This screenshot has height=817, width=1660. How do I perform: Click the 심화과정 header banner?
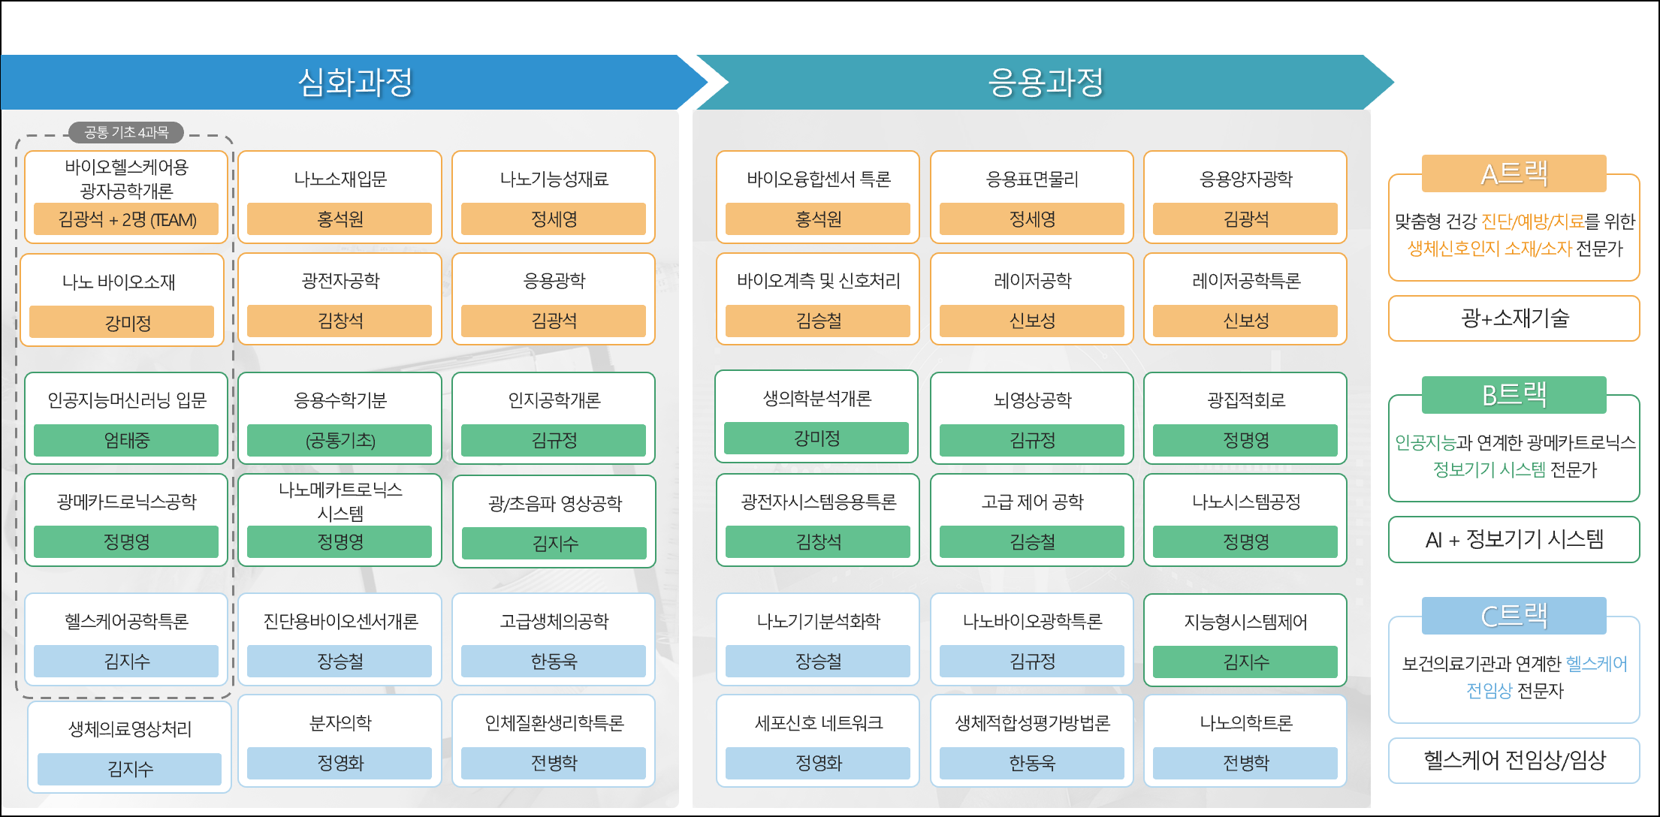[355, 83]
